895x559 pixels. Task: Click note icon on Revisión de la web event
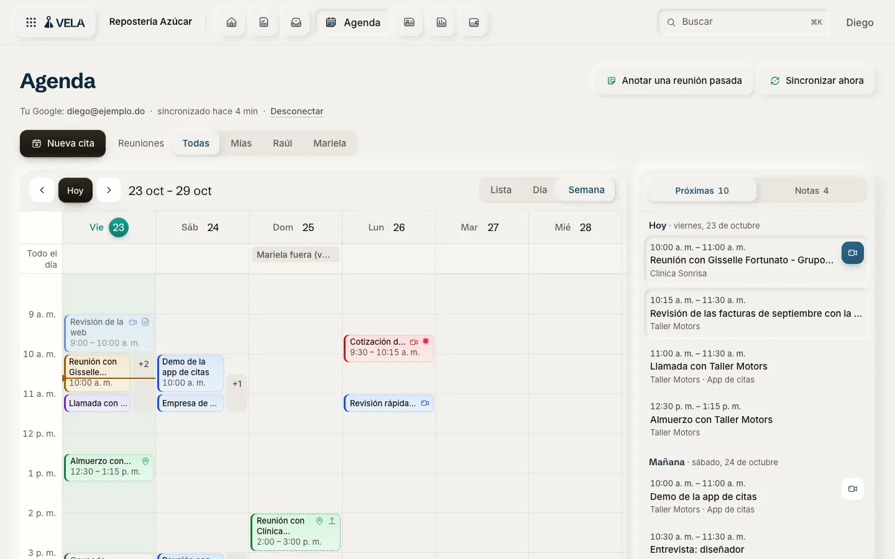pyautogui.click(x=145, y=322)
